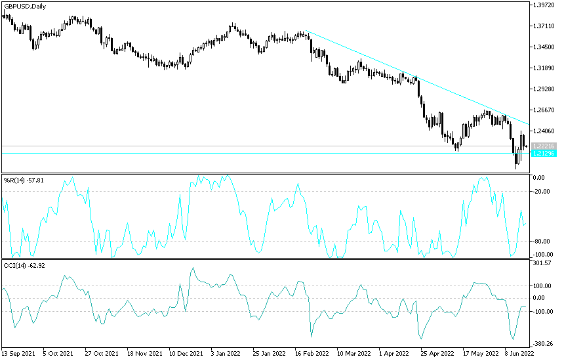This screenshot has width=564, height=361.
Task: Click the 1.31890 price axis label
Action: 543,68
